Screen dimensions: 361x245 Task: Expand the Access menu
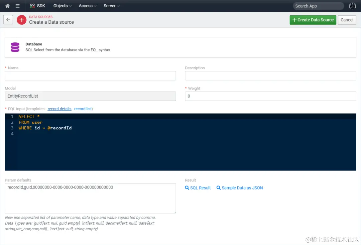pos(88,6)
